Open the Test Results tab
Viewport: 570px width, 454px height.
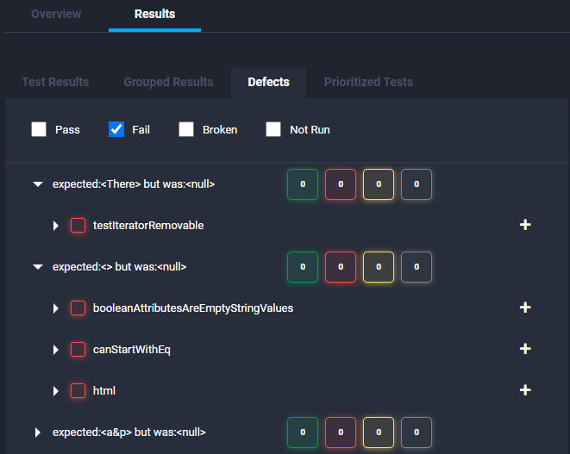pos(55,82)
